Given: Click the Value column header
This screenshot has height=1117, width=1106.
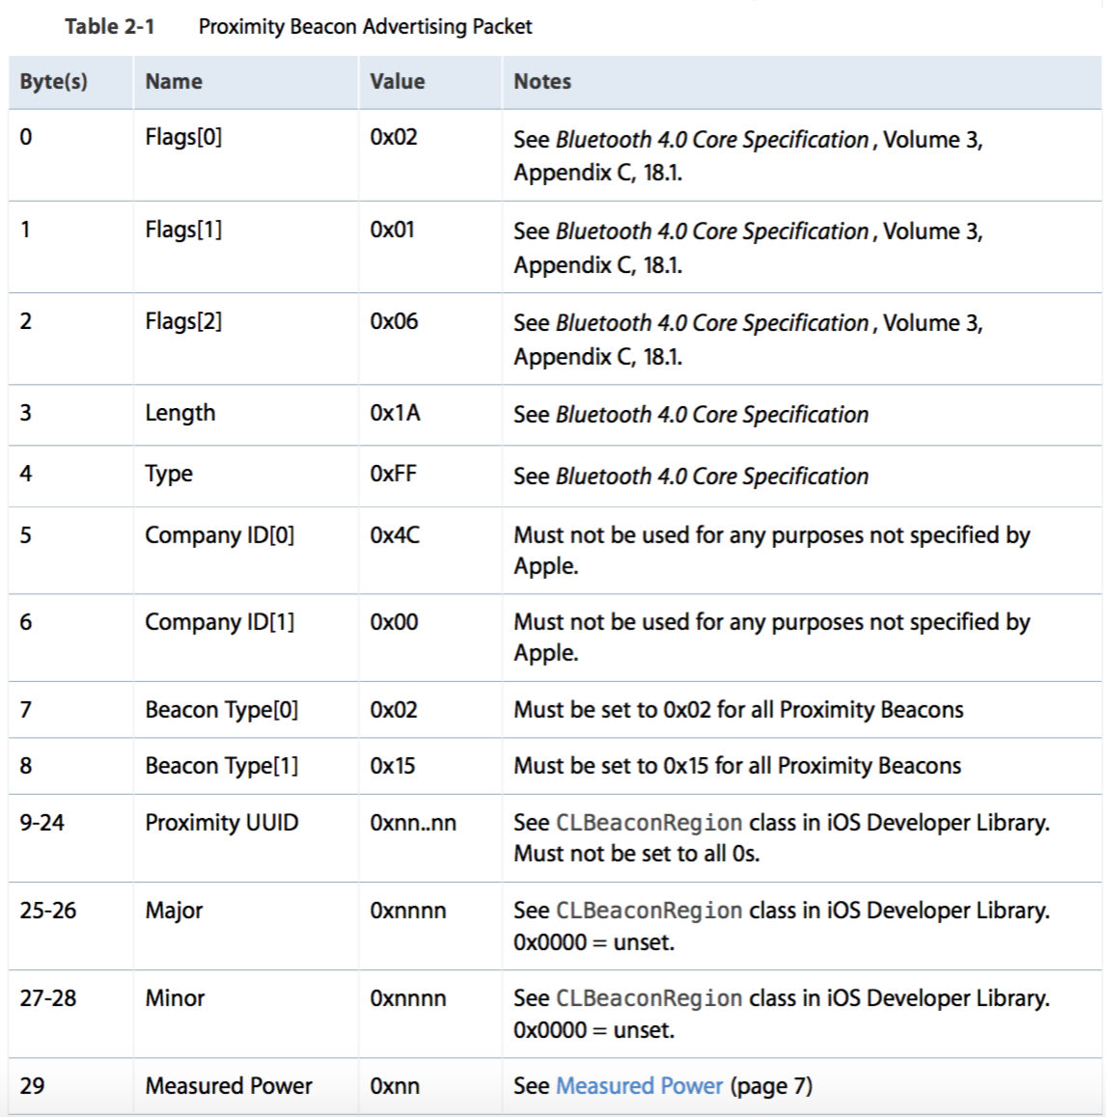Looking at the screenshot, I should tap(397, 82).
